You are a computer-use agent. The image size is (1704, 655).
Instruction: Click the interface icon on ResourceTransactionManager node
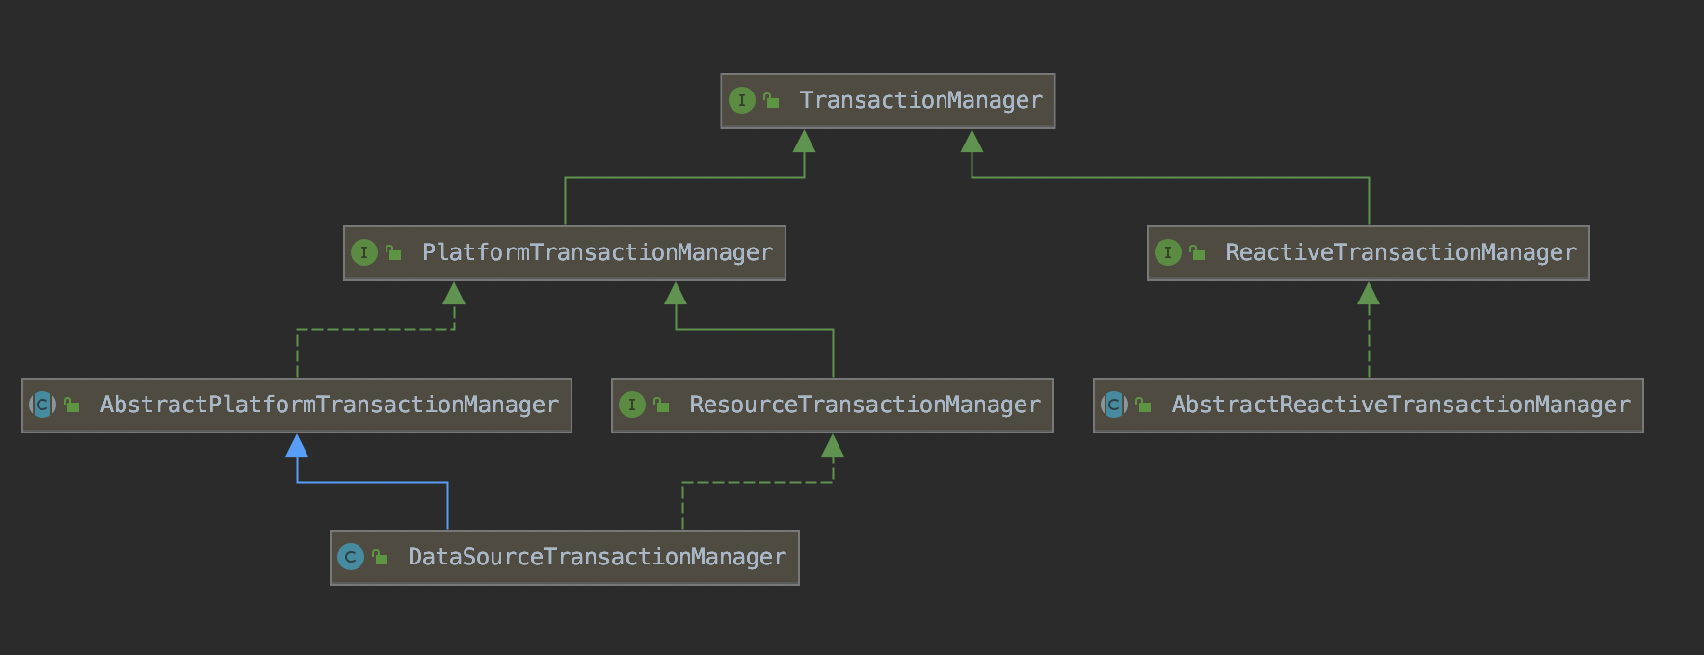point(631,405)
